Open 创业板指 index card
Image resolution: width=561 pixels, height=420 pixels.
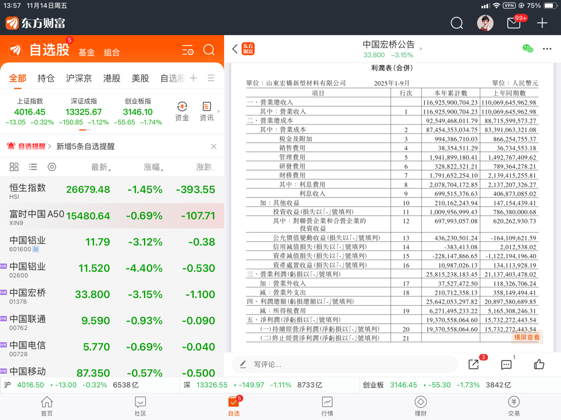pos(138,112)
